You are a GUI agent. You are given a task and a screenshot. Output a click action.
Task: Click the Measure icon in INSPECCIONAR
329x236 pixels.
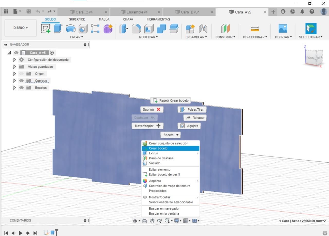pyautogui.click(x=255, y=29)
